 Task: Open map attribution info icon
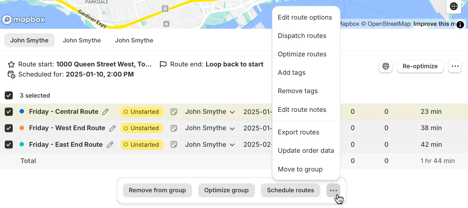[460, 25]
